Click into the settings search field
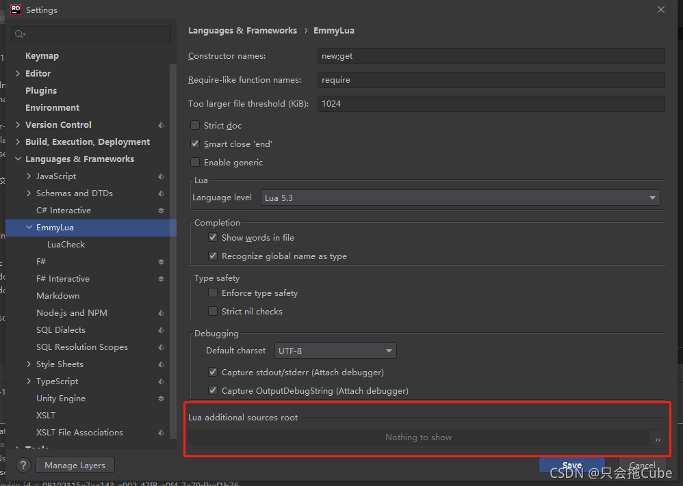This screenshot has width=683, height=486. (x=91, y=34)
